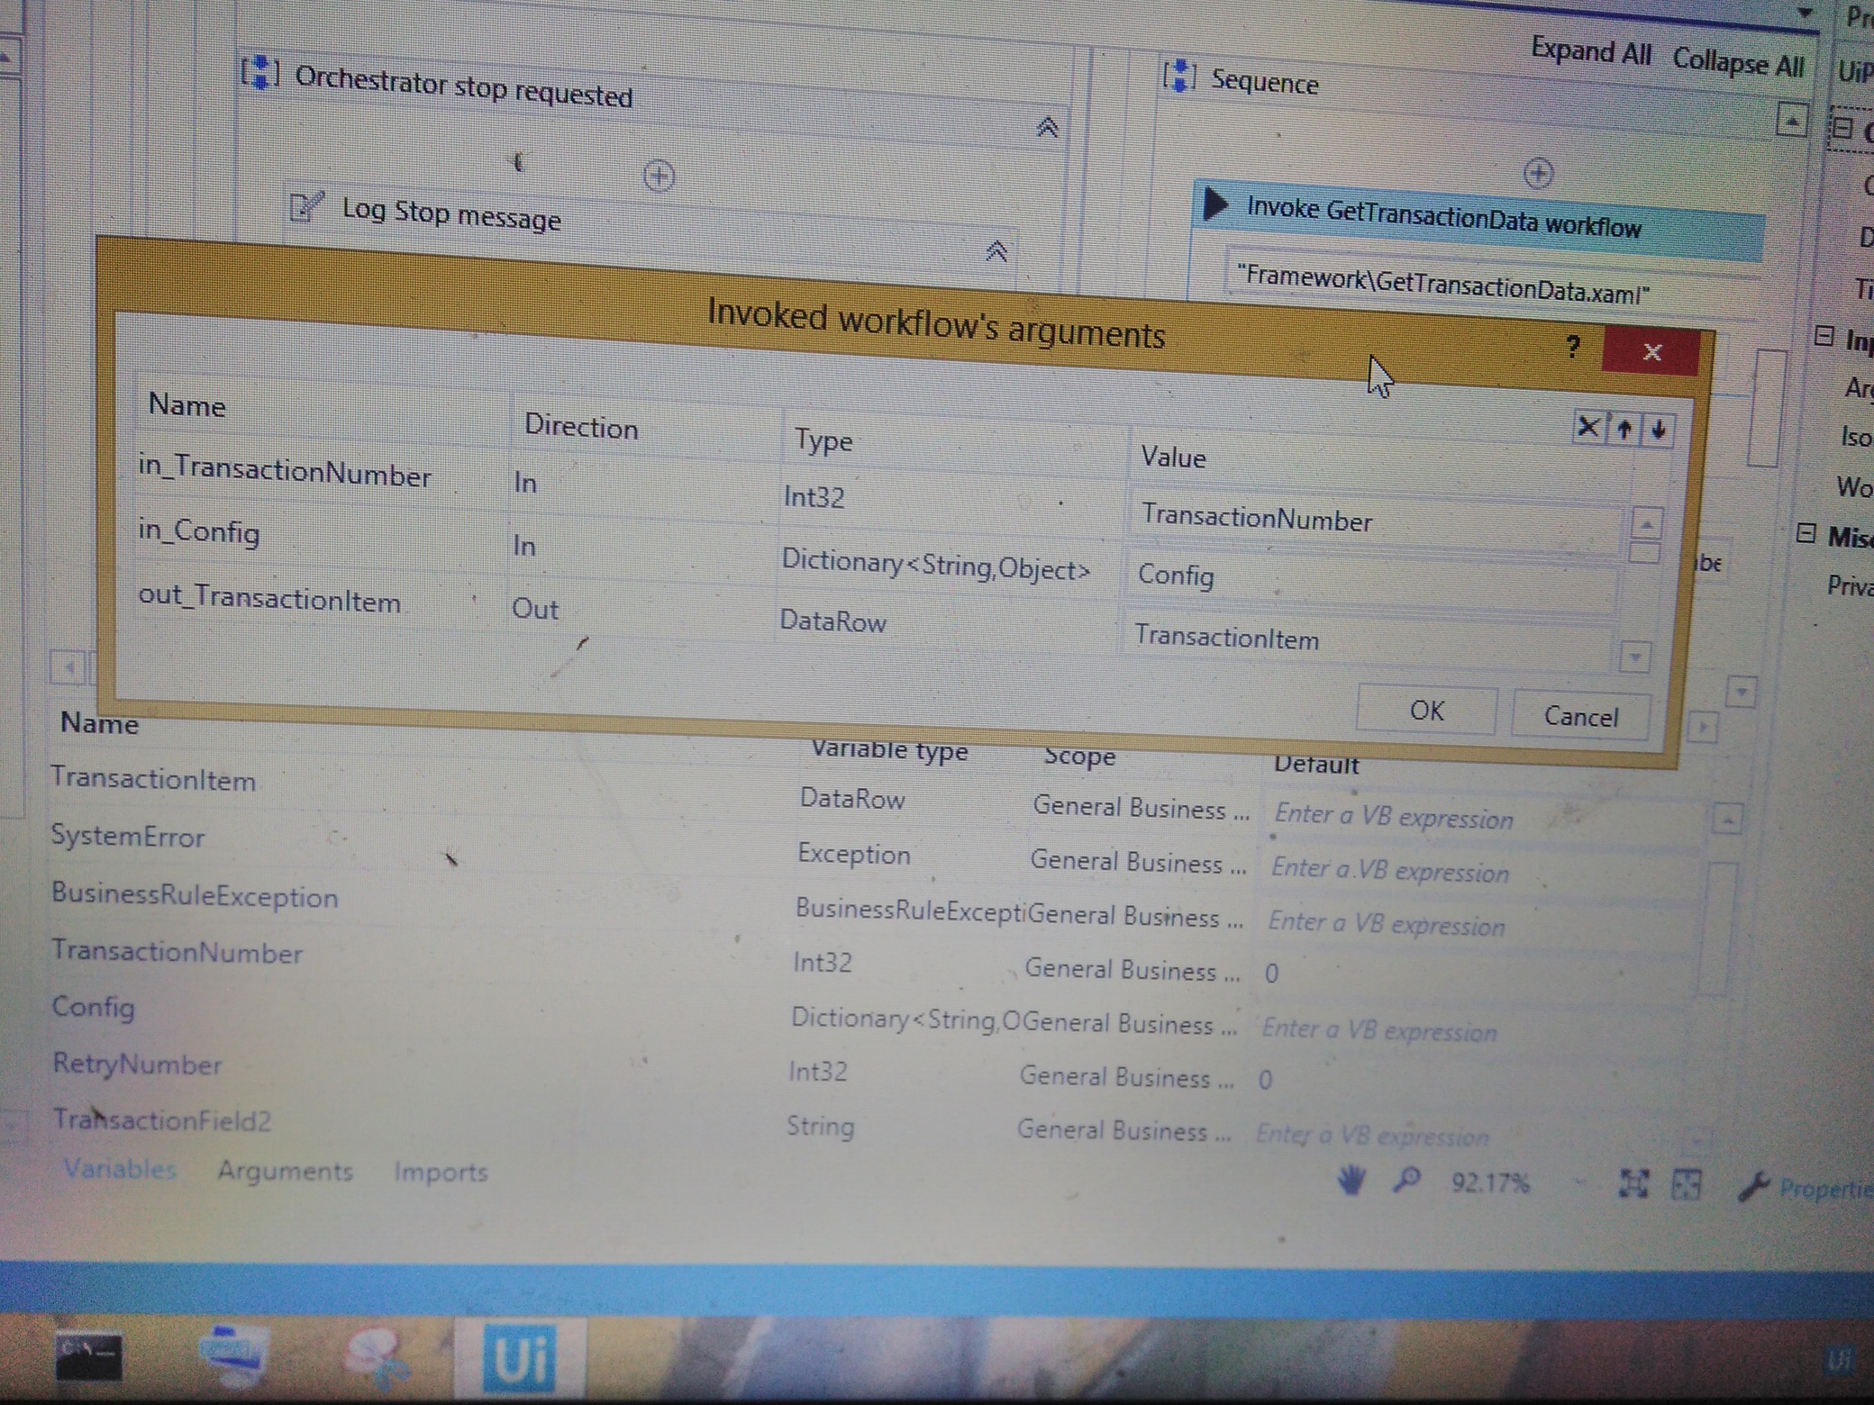
Task: Collapse Orchestrator stop requested sequence
Action: click(x=1046, y=128)
